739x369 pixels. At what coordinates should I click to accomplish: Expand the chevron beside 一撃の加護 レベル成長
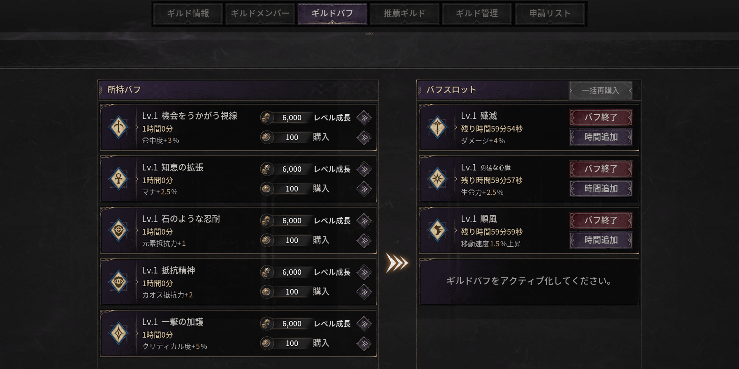coord(364,324)
